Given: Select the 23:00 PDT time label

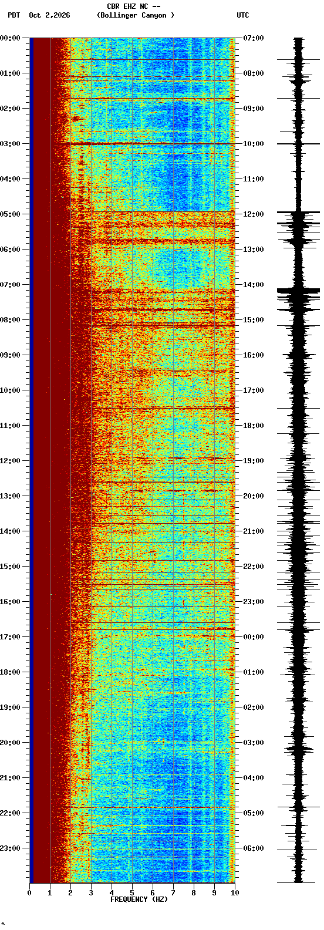Looking at the screenshot, I should (10, 848).
